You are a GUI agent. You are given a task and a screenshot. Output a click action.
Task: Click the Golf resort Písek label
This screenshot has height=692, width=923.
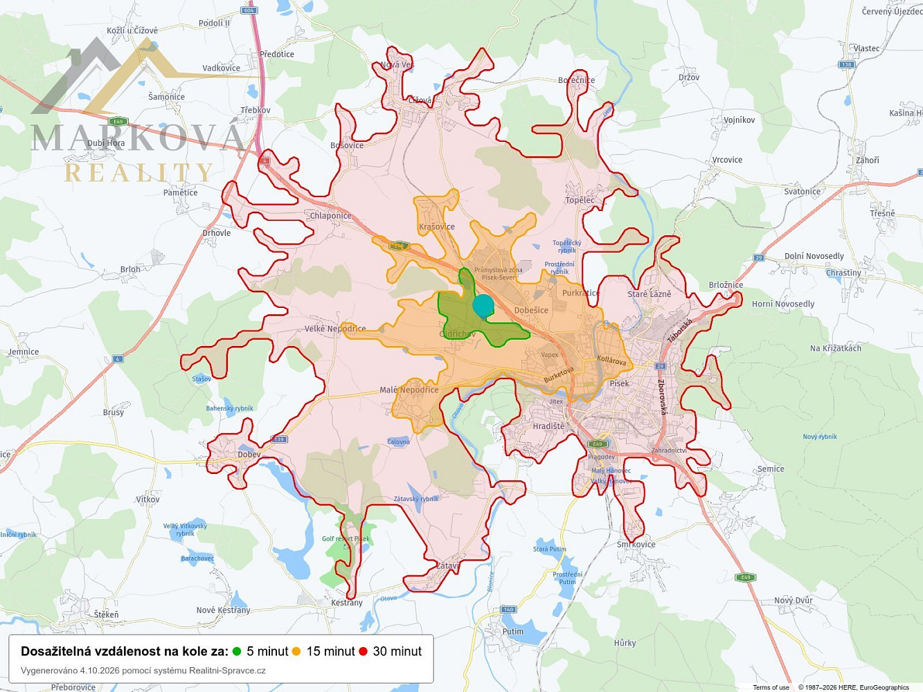[346, 539]
